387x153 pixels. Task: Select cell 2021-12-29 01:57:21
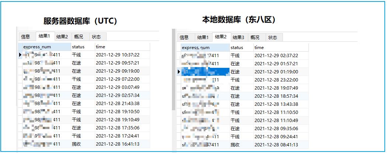[281, 64]
